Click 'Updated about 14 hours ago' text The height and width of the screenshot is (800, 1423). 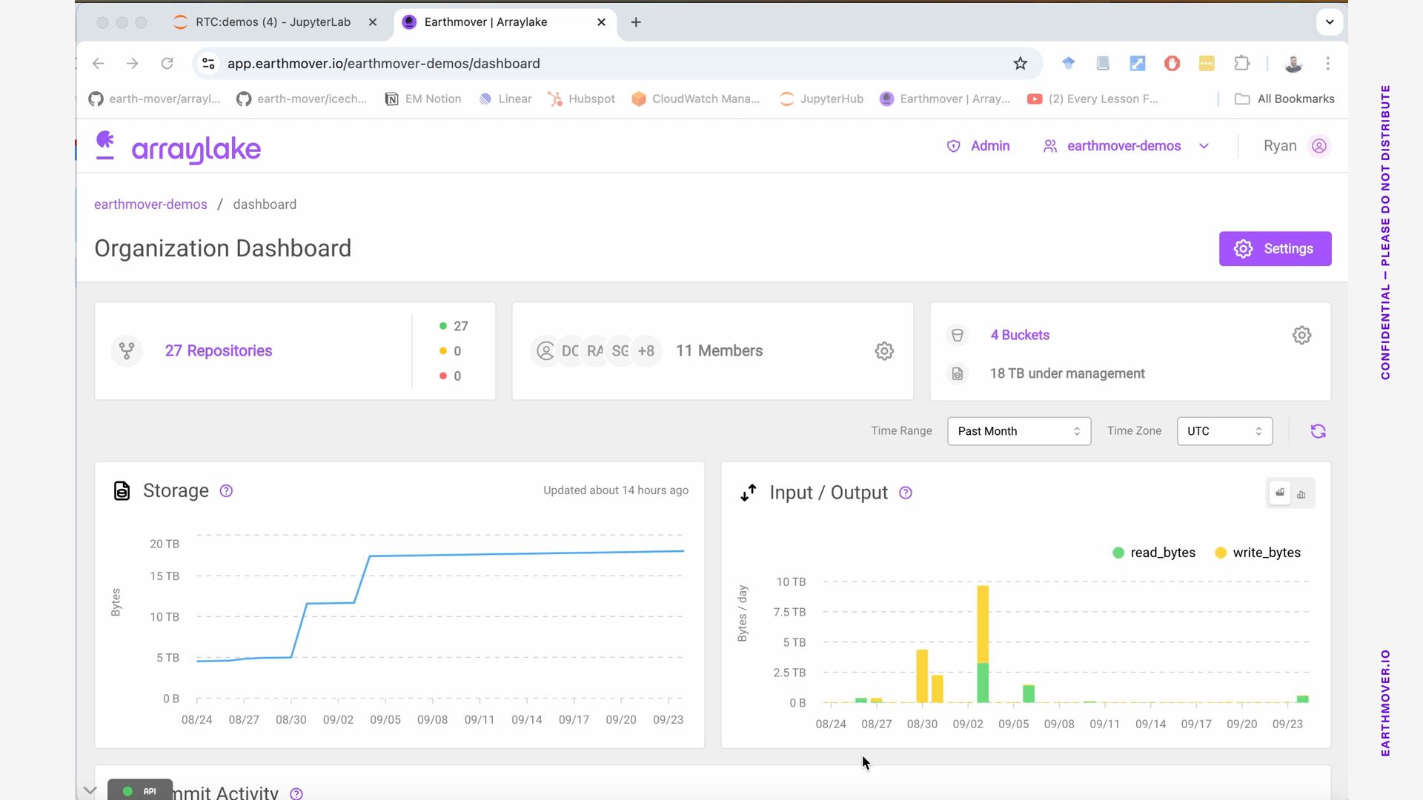click(x=616, y=490)
